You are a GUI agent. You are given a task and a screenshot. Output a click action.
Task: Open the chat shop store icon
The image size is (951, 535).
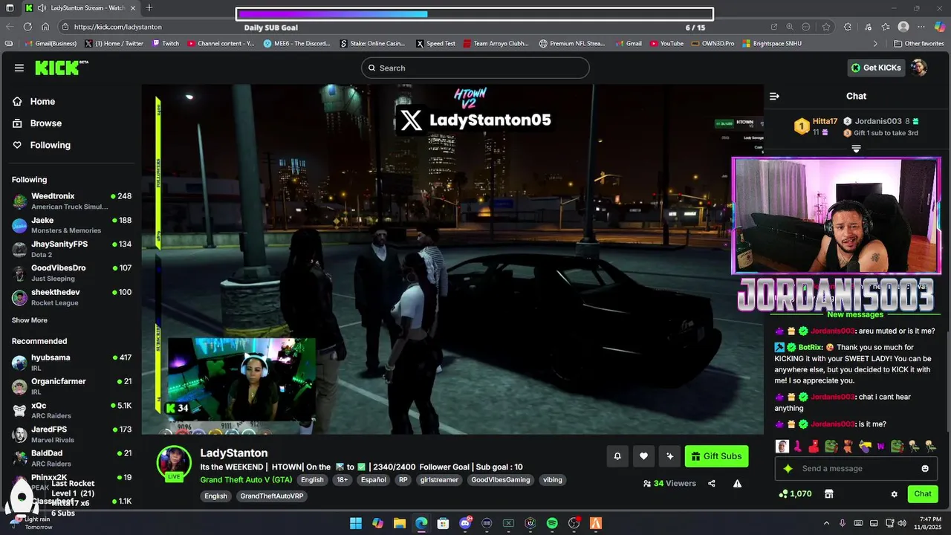(829, 494)
